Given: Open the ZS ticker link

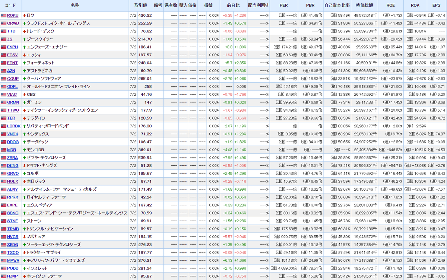Looking at the screenshot, I should coord(9,39).
